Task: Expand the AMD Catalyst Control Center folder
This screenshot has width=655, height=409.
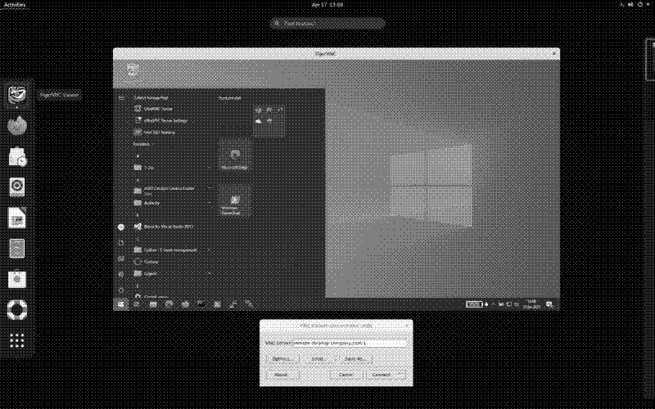Action: tap(210, 188)
